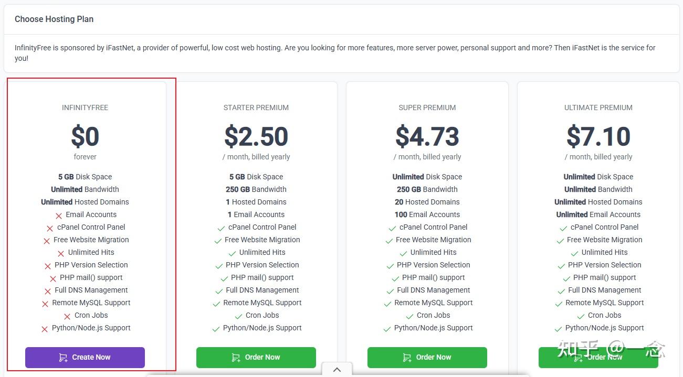Click the green check beside Starter cPanel Control Panel
Image resolution: width=683 pixels, height=377 pixels.
pyautogui.click(x=221, y=228)
